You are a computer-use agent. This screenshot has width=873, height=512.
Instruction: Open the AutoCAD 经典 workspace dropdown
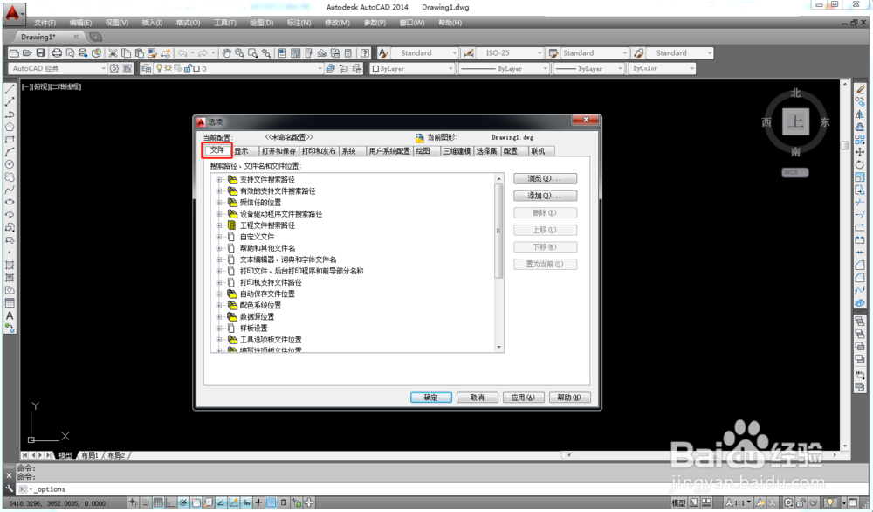(x=103, y=68)
